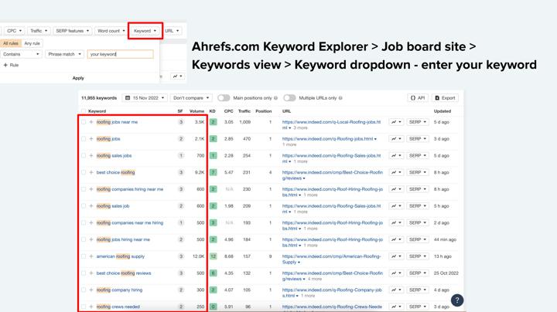Click the KD badge showing 7
The width and height of the screenshot is (557, 312).
pos(214,172)
